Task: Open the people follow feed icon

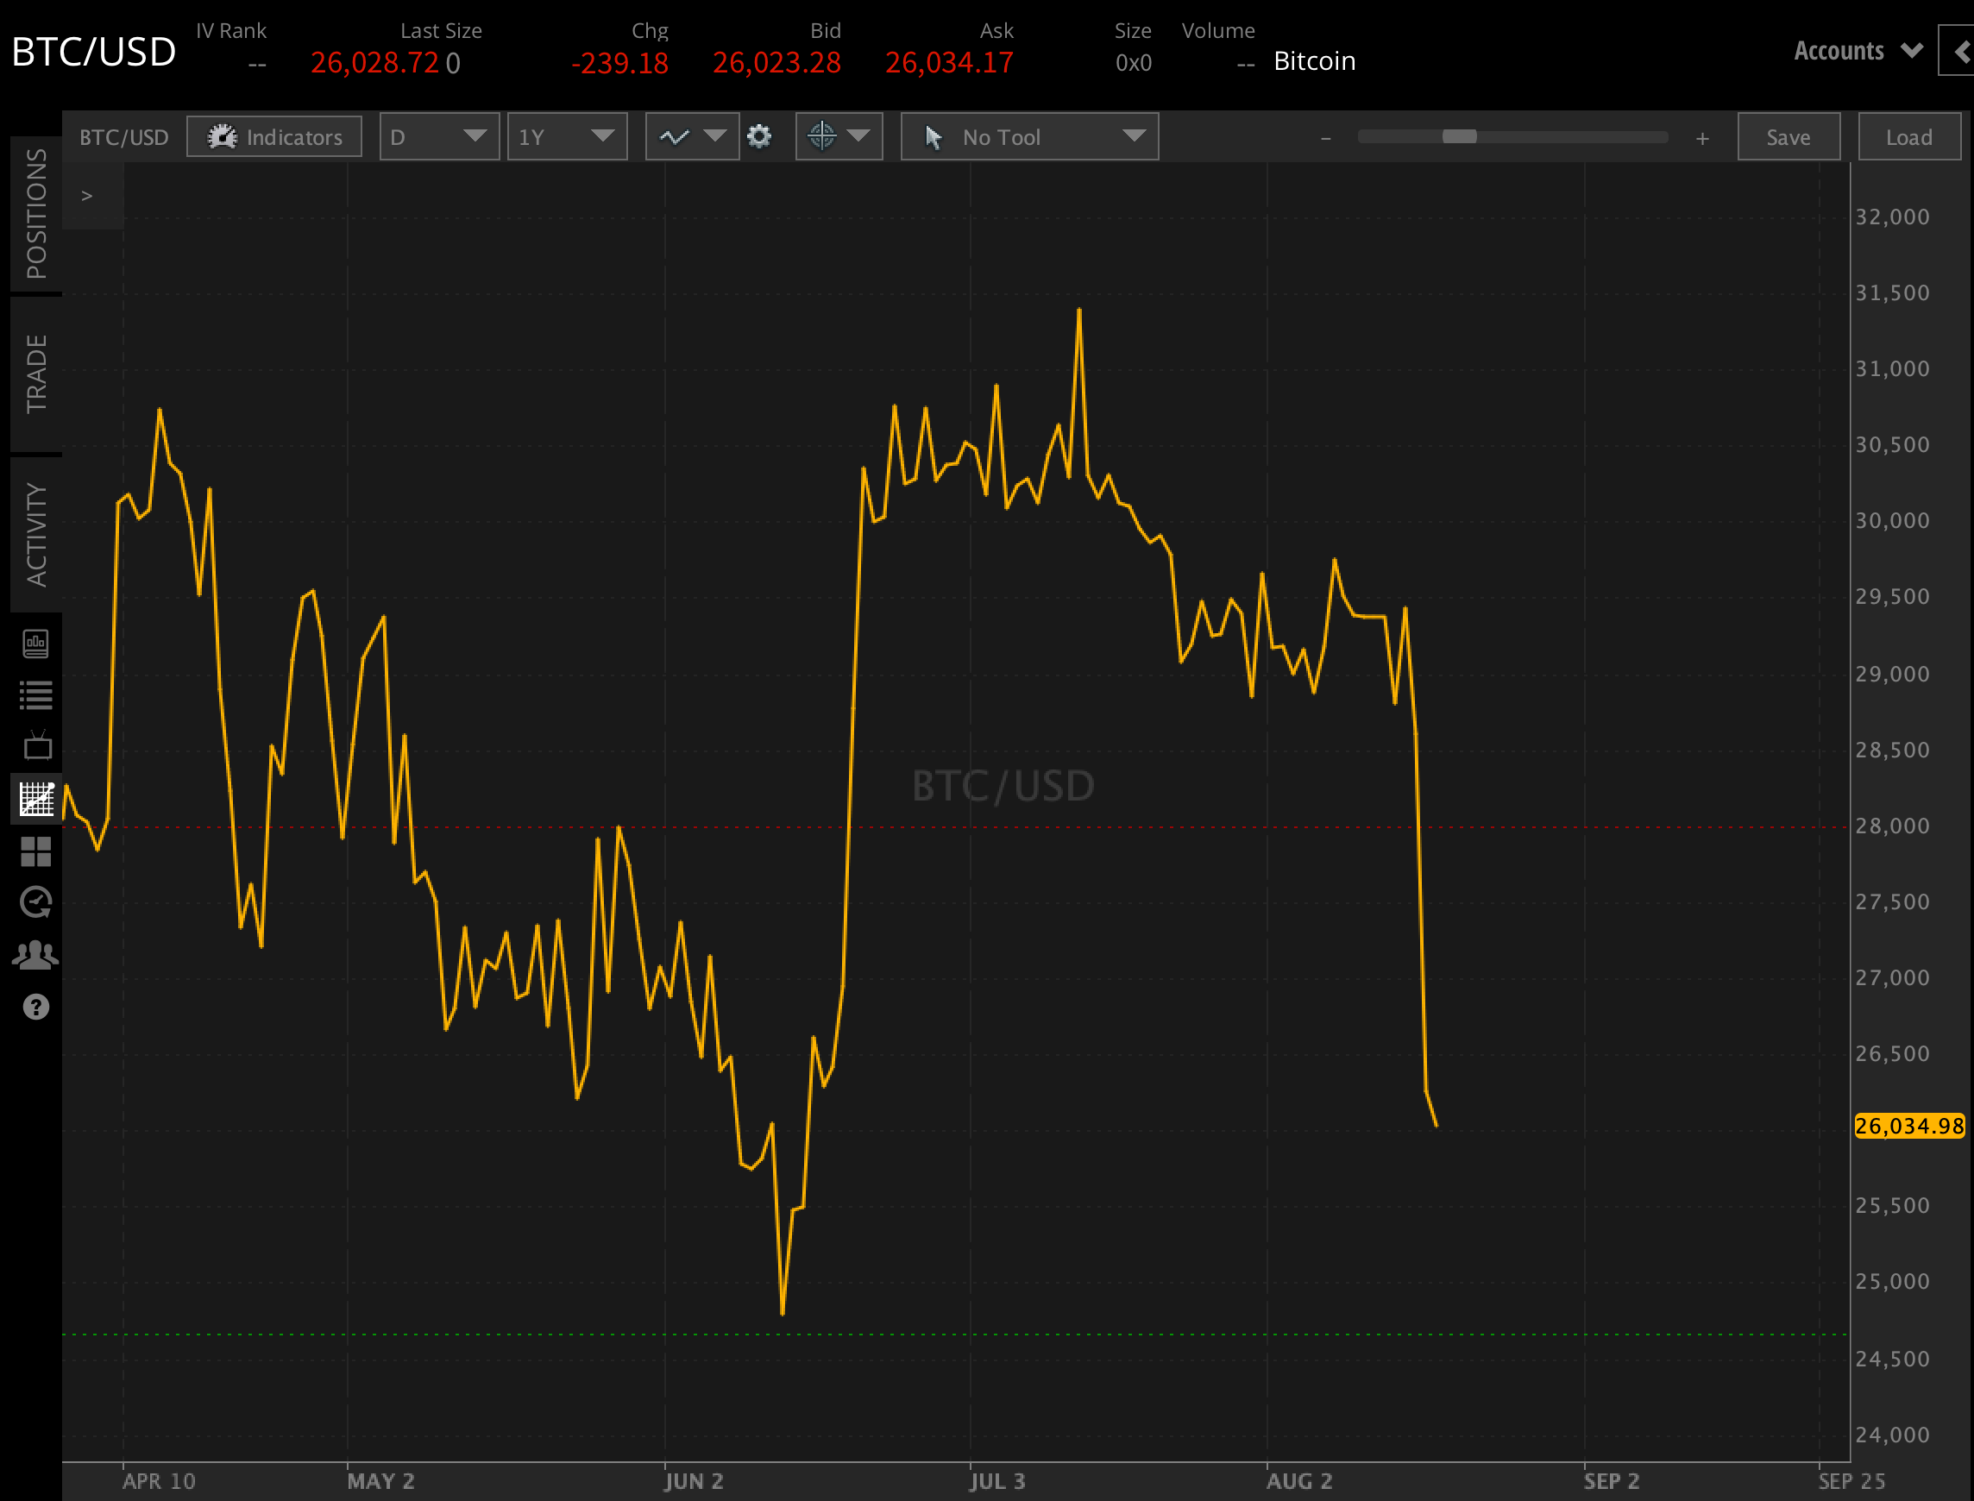Action: coord(35,955)
